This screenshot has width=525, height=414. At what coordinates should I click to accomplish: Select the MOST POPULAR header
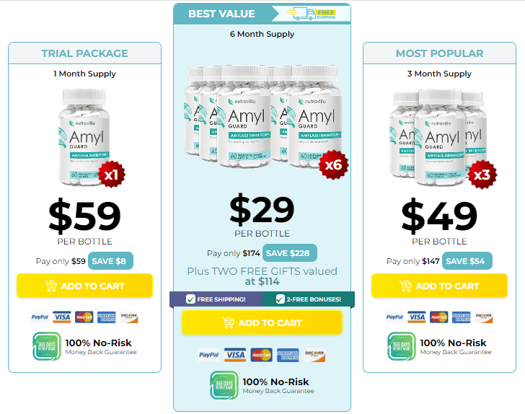click(x=440, y=53)
